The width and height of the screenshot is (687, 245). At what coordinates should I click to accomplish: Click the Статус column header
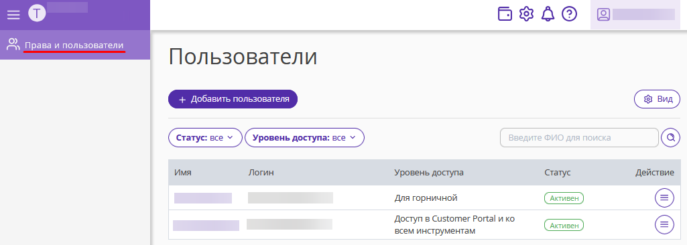click(x=558, y=173)
